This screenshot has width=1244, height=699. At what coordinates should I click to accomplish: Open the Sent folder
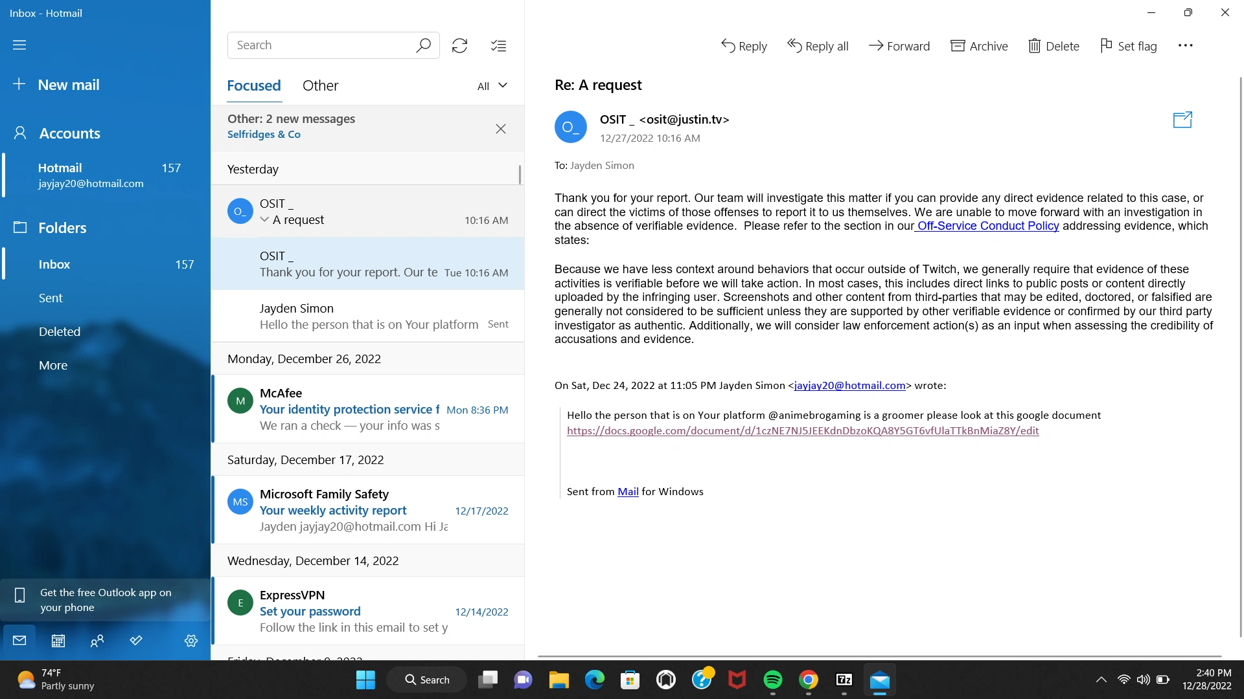click(x=51, y=298)
